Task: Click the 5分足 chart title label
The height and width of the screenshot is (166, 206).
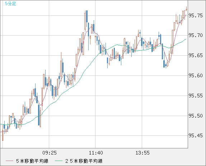Action: 10,4
